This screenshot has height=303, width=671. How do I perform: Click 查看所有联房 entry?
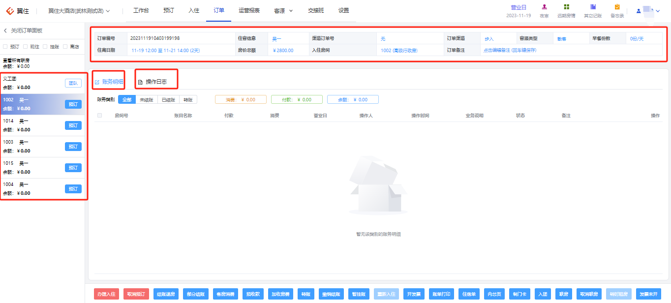coord(16,61)
